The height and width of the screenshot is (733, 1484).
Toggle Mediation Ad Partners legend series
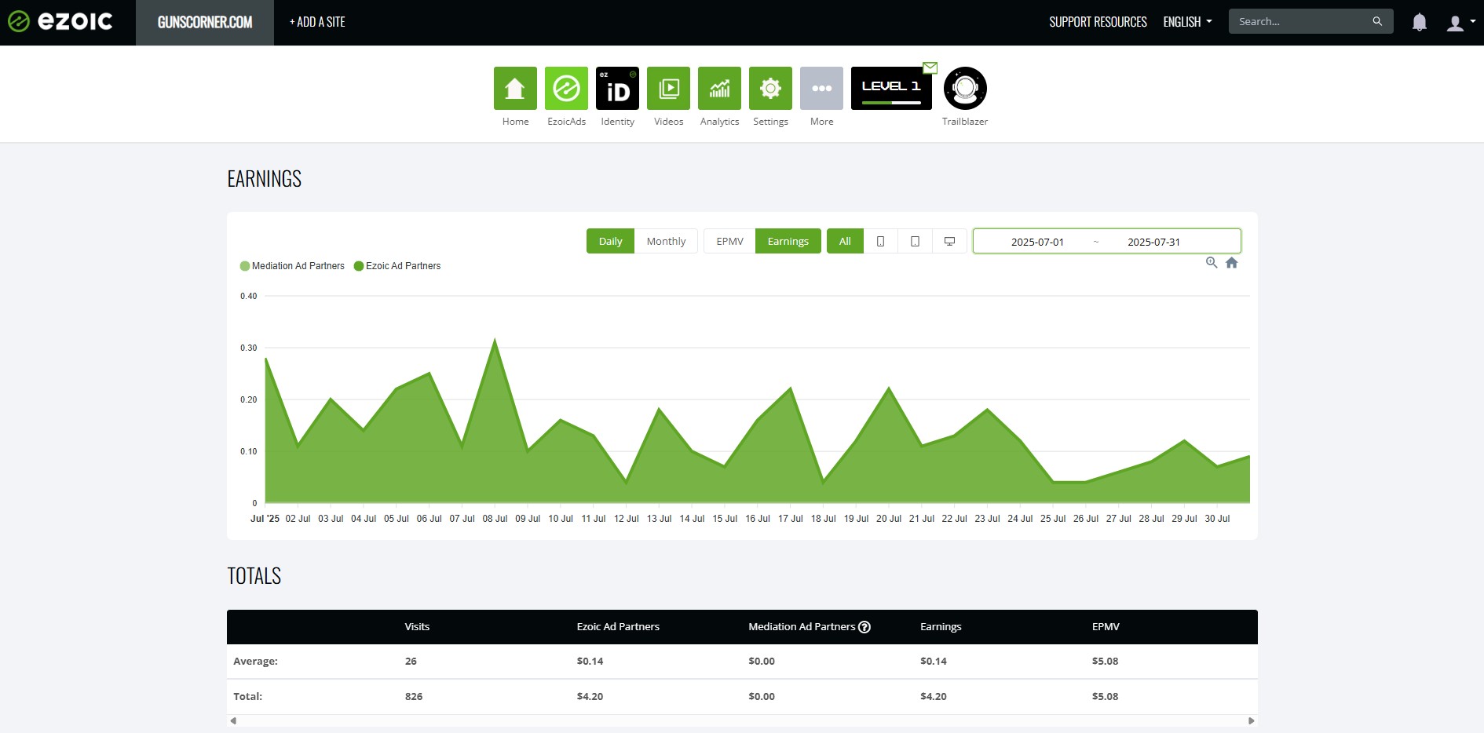pyautogui.click(x=292, y=266)
